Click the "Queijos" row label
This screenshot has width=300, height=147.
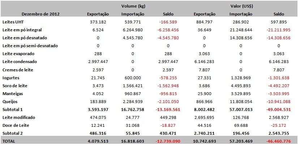(10, 101)
